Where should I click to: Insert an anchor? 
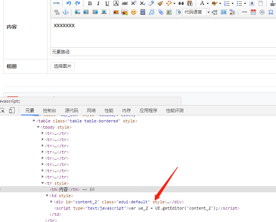(66, 12)
